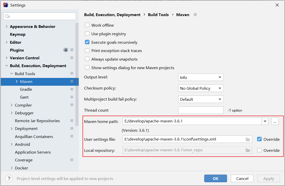Click project icon beside Version Control
The image size is (285, 186).
[x=72, y=58]
